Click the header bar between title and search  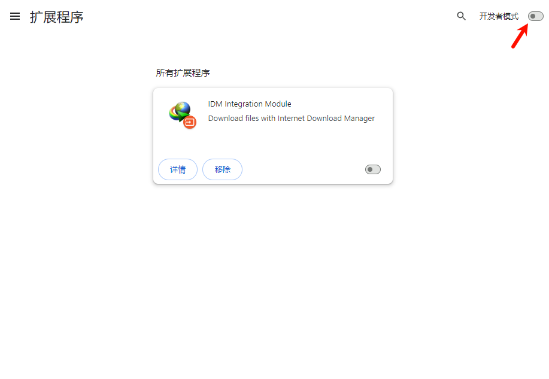coord(269,17)
